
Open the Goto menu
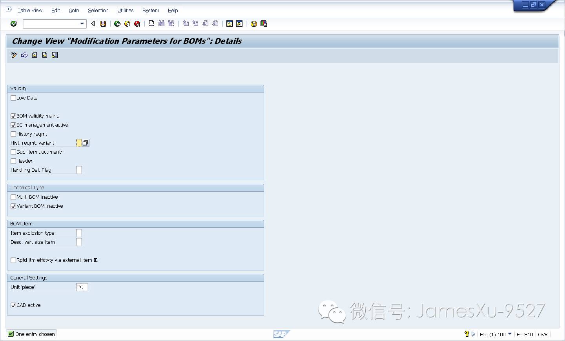(74, 11)
